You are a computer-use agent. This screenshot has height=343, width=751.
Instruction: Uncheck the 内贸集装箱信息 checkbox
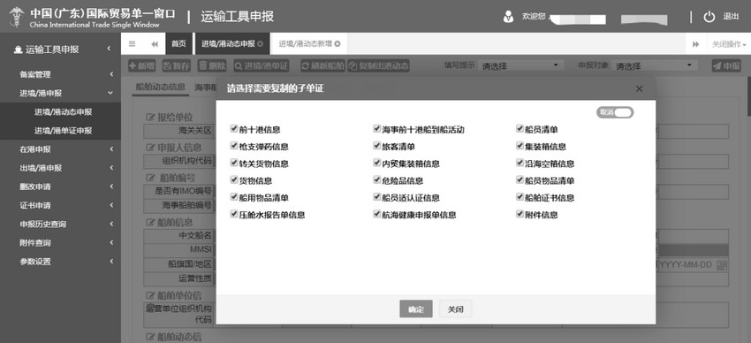[x=377, y=163]
